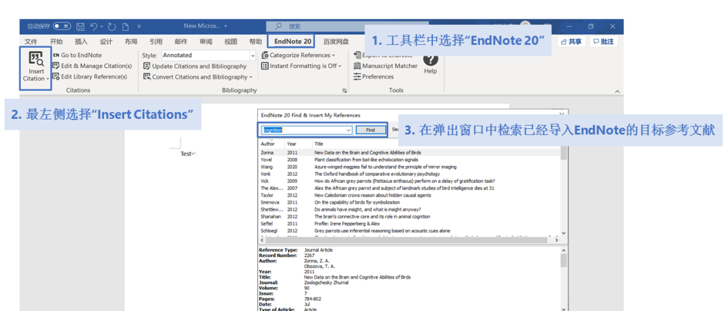Click the Insert Citation magnifier icon

[36, 59]
